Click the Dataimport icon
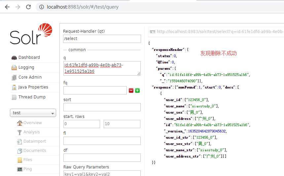 [19, 142]
